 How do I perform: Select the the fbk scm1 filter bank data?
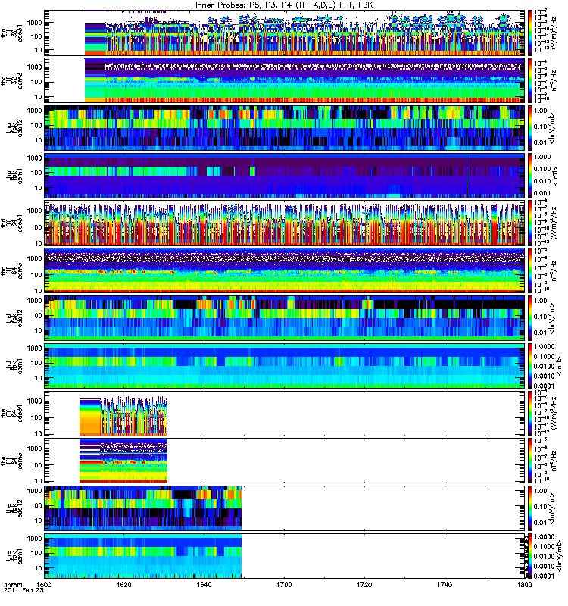point(143,556)
